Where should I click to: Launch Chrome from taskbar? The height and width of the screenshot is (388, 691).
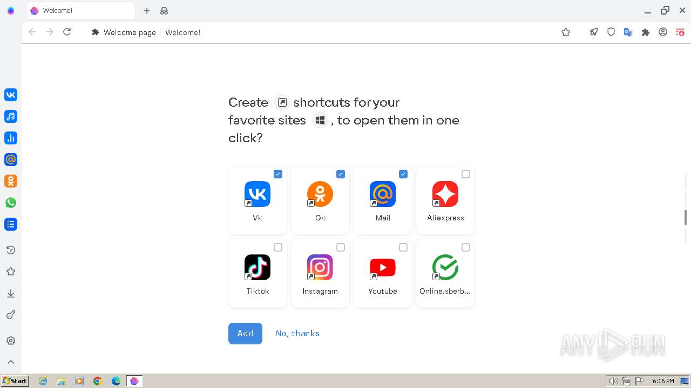coord(98,381)
